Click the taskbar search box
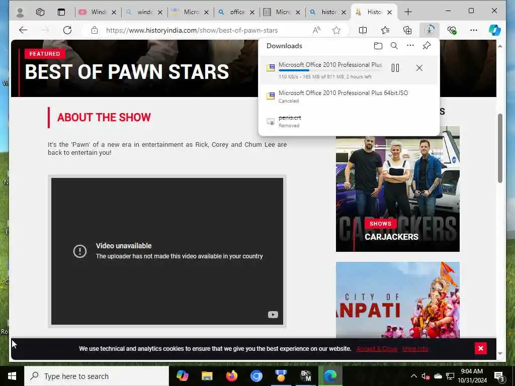The height and width of the screenshot is (386, 515). pyautogui.click(x=97, y=376)
